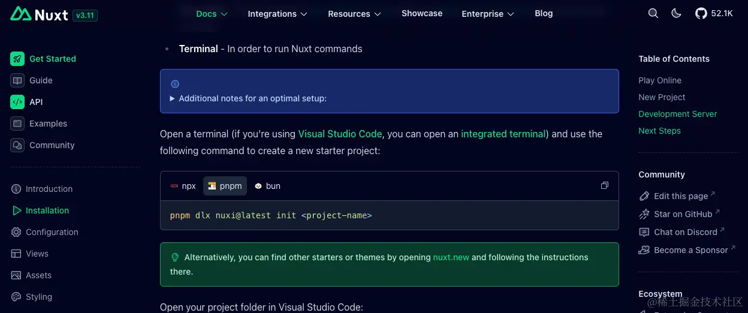This screenshot has width=748, height=313.
Task: Click the Community chat icon
Action: click(17, 145)
